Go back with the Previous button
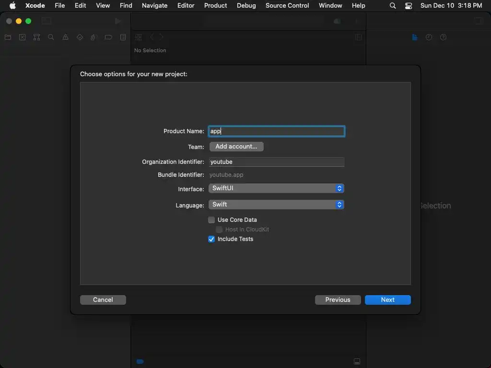The width and height of the screenshot is (491, 368). point(338,300)
